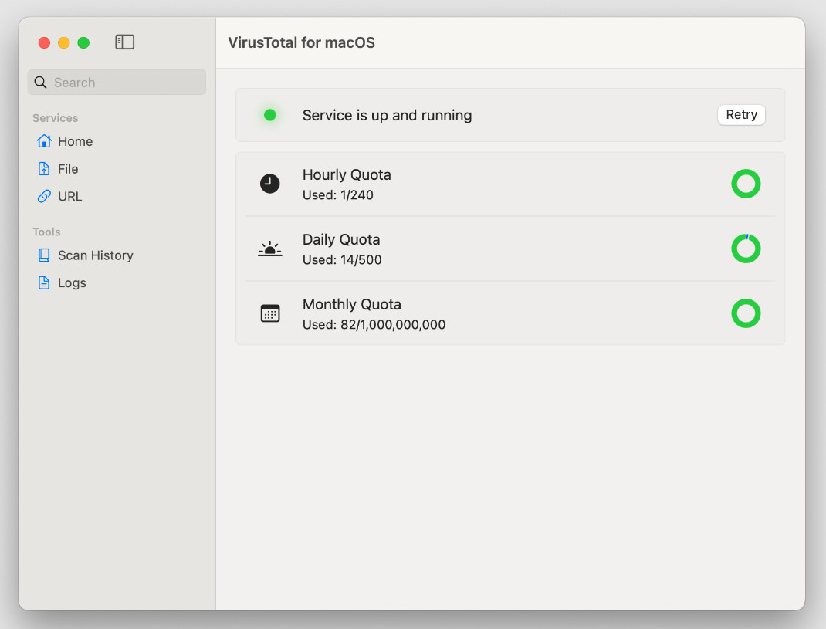
Task: Click the yellow minimize window button
Action: click(x=64, y=42)
